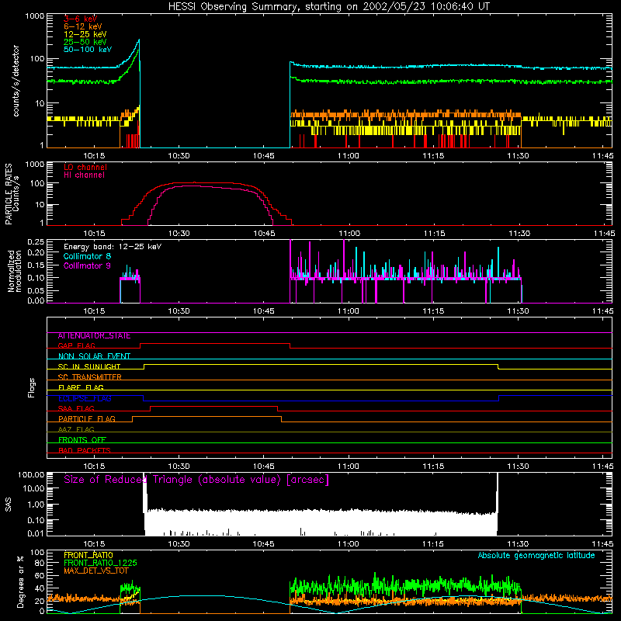
Task: Click the 11:15 tick label under modulation plot
Action: point(433,311)
